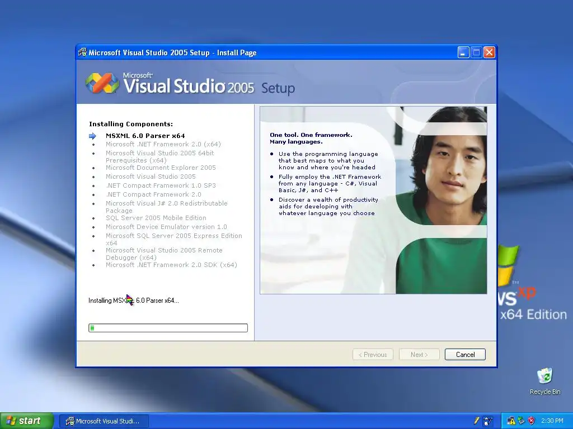
Task: Click the drawing tools icon in the taskbar
Action: point(488,421)
